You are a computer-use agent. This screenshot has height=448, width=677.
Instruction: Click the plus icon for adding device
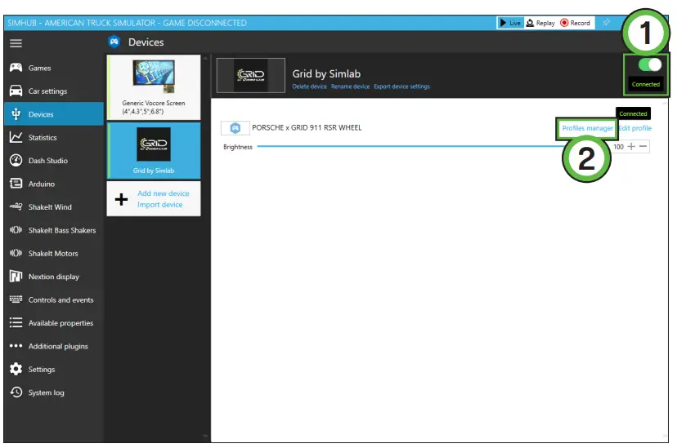(x=121, y=199)
